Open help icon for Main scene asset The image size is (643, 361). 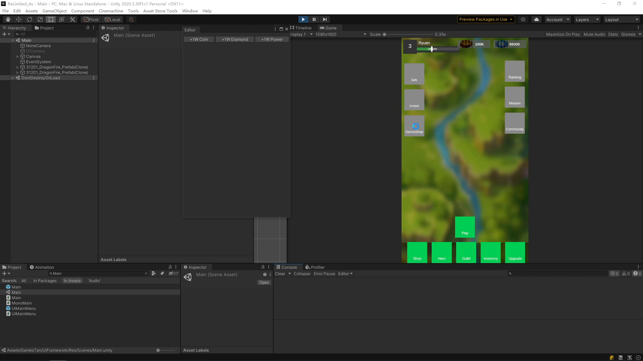tap(265, 274)
